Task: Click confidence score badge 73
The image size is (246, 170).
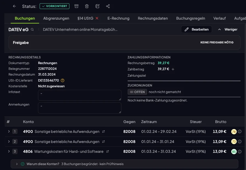Action: 234,142
